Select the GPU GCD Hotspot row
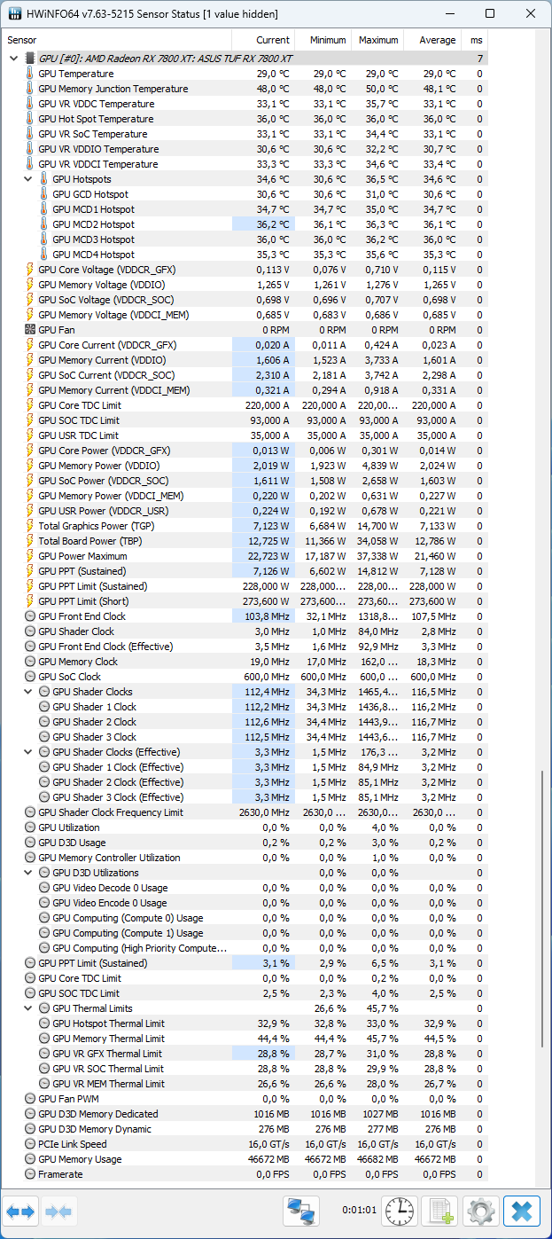Viewport: 552px width, 1239px height. click(x=245, y=194)
